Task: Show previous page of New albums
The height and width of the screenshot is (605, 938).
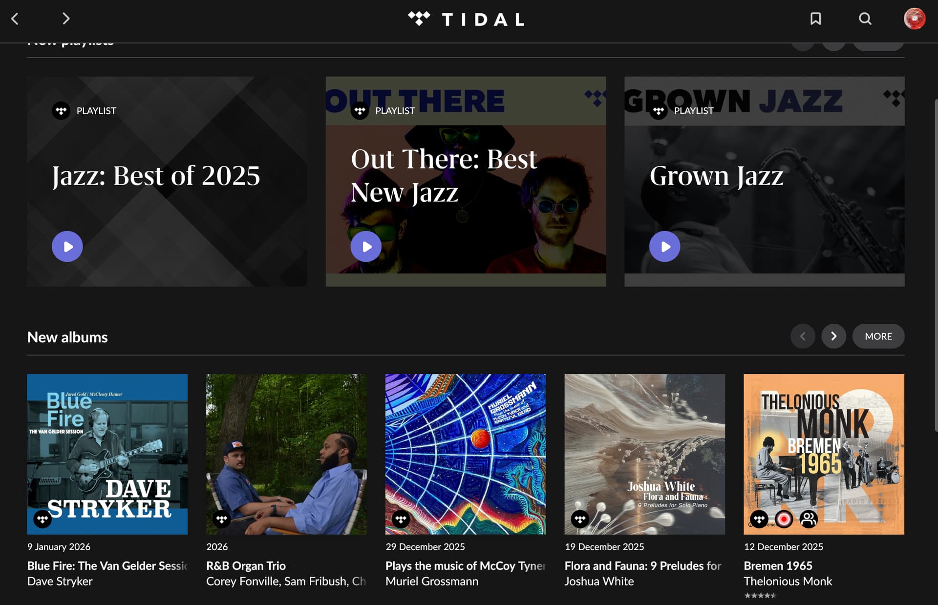Action: (803, 336)
